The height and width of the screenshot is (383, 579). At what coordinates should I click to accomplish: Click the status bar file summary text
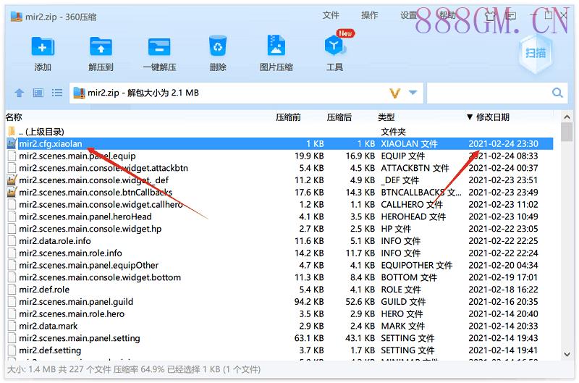pyautogui.click(x=134, y=369)
